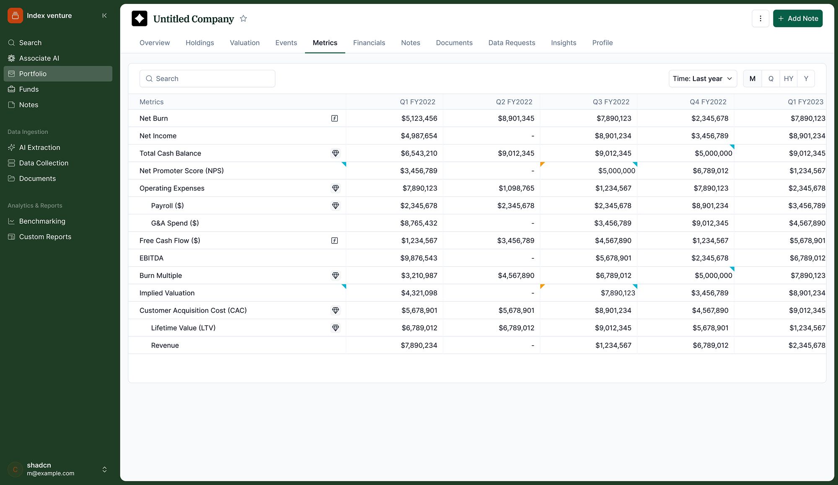838x485 pixels.
Task: Click the $4,987,654 Net Income cell
Action: tap(419, 136)
